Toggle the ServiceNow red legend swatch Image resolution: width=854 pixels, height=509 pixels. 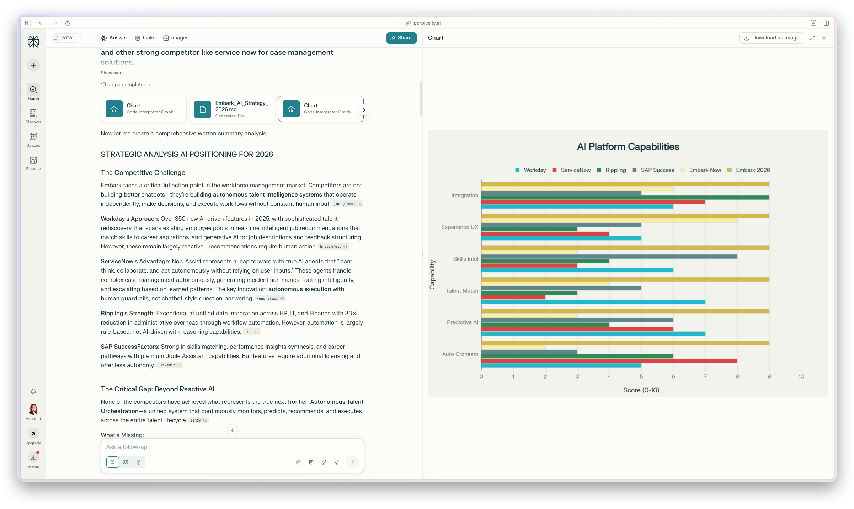click(554, 170)
